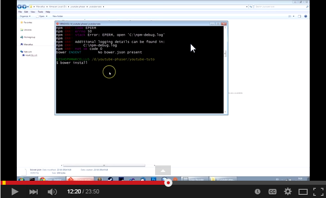Open the video settings gear

(288, 191)
